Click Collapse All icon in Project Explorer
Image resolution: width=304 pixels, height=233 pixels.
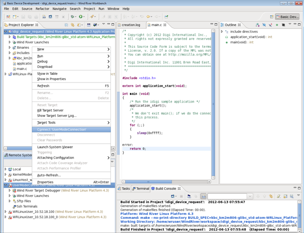click(x=66, y=25)
